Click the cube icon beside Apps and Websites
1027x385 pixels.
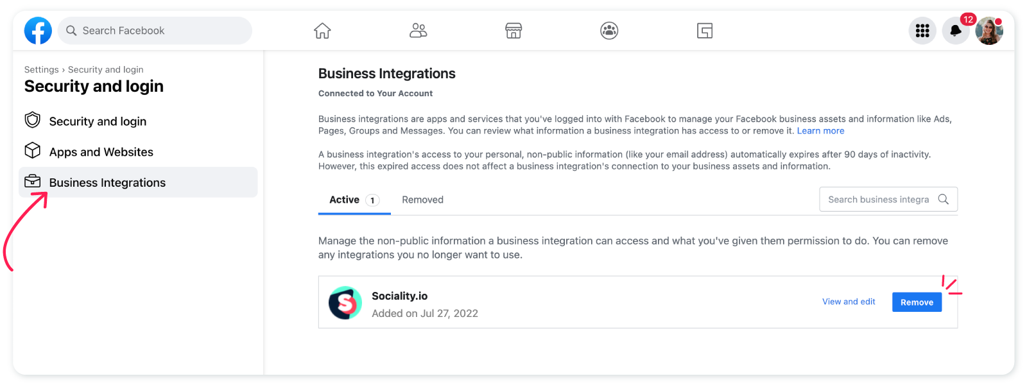[33, 150]
